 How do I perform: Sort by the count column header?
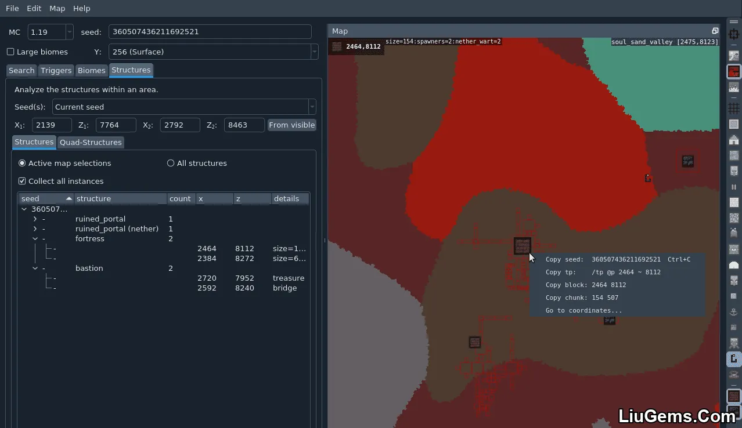[x=181, y=198]
